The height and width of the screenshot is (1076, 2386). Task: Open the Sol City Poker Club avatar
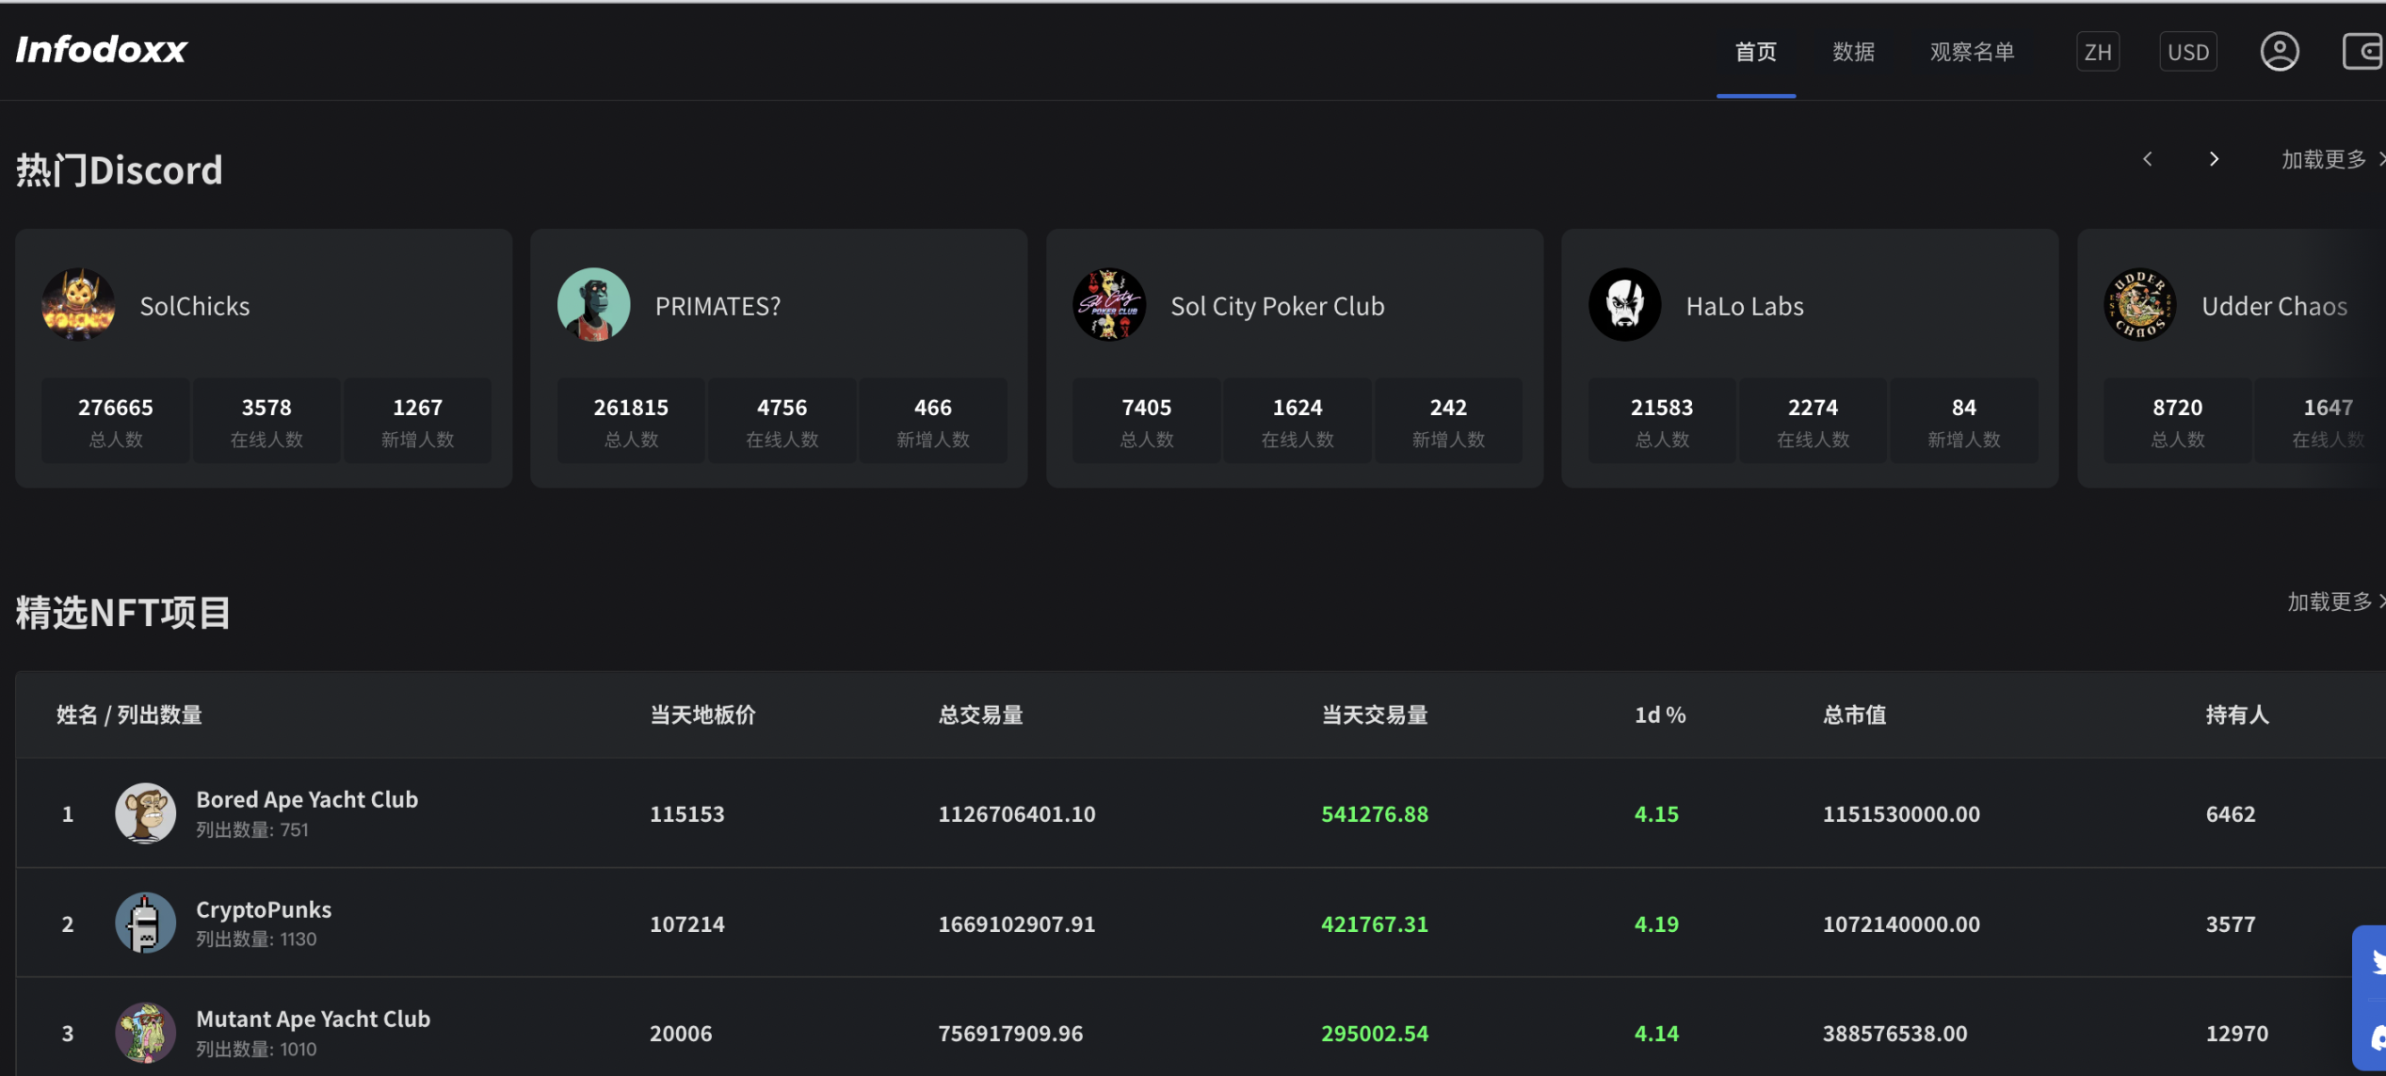point(1109,304)
